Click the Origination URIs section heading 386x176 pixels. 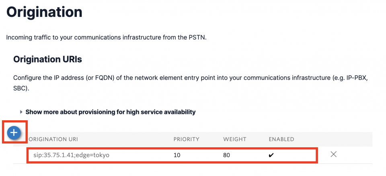click(x=47, y=60)
